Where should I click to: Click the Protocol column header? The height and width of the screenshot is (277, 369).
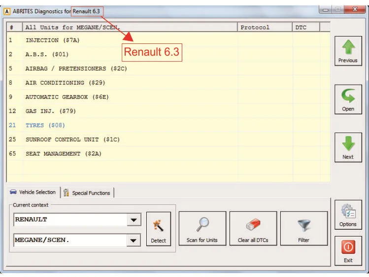265,27
